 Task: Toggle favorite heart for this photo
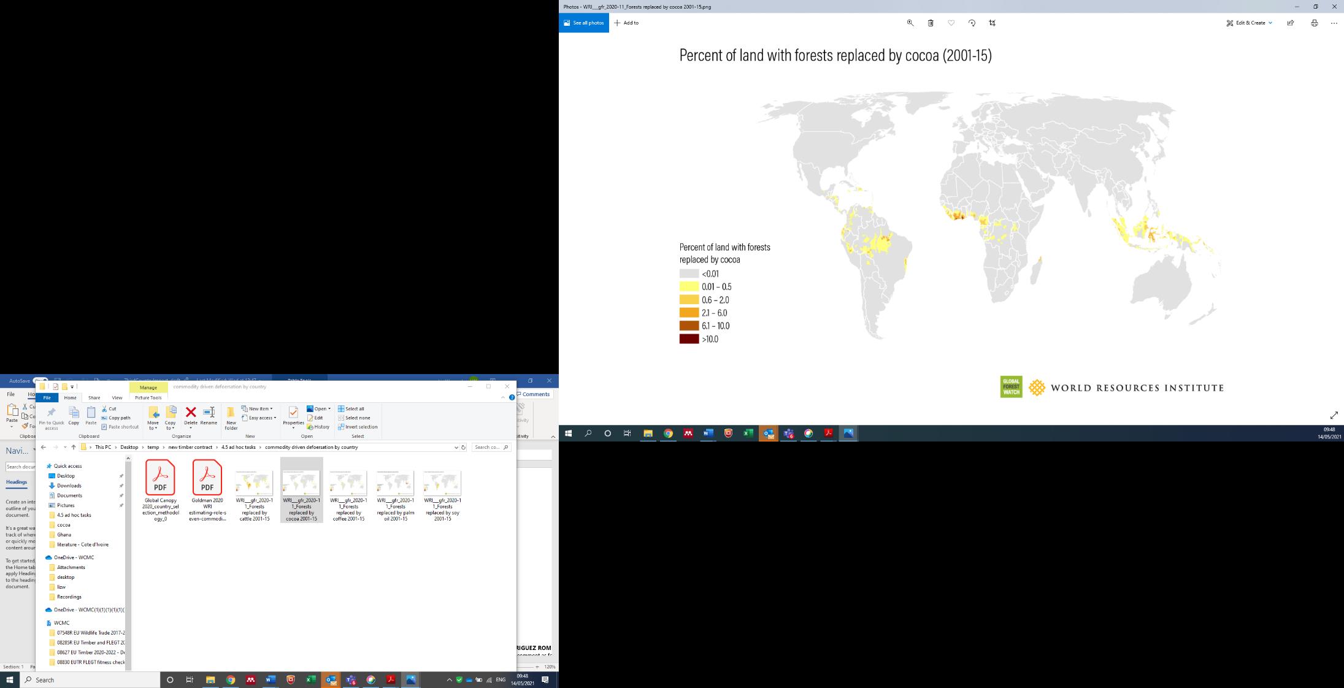pos(951,23)
